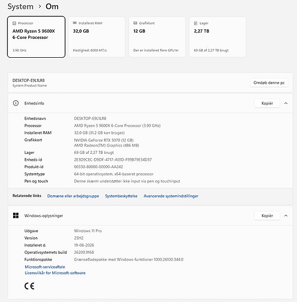Copy Windows info with lower Kopiér button
The image size is (297, 302).
tap(267, 215)
